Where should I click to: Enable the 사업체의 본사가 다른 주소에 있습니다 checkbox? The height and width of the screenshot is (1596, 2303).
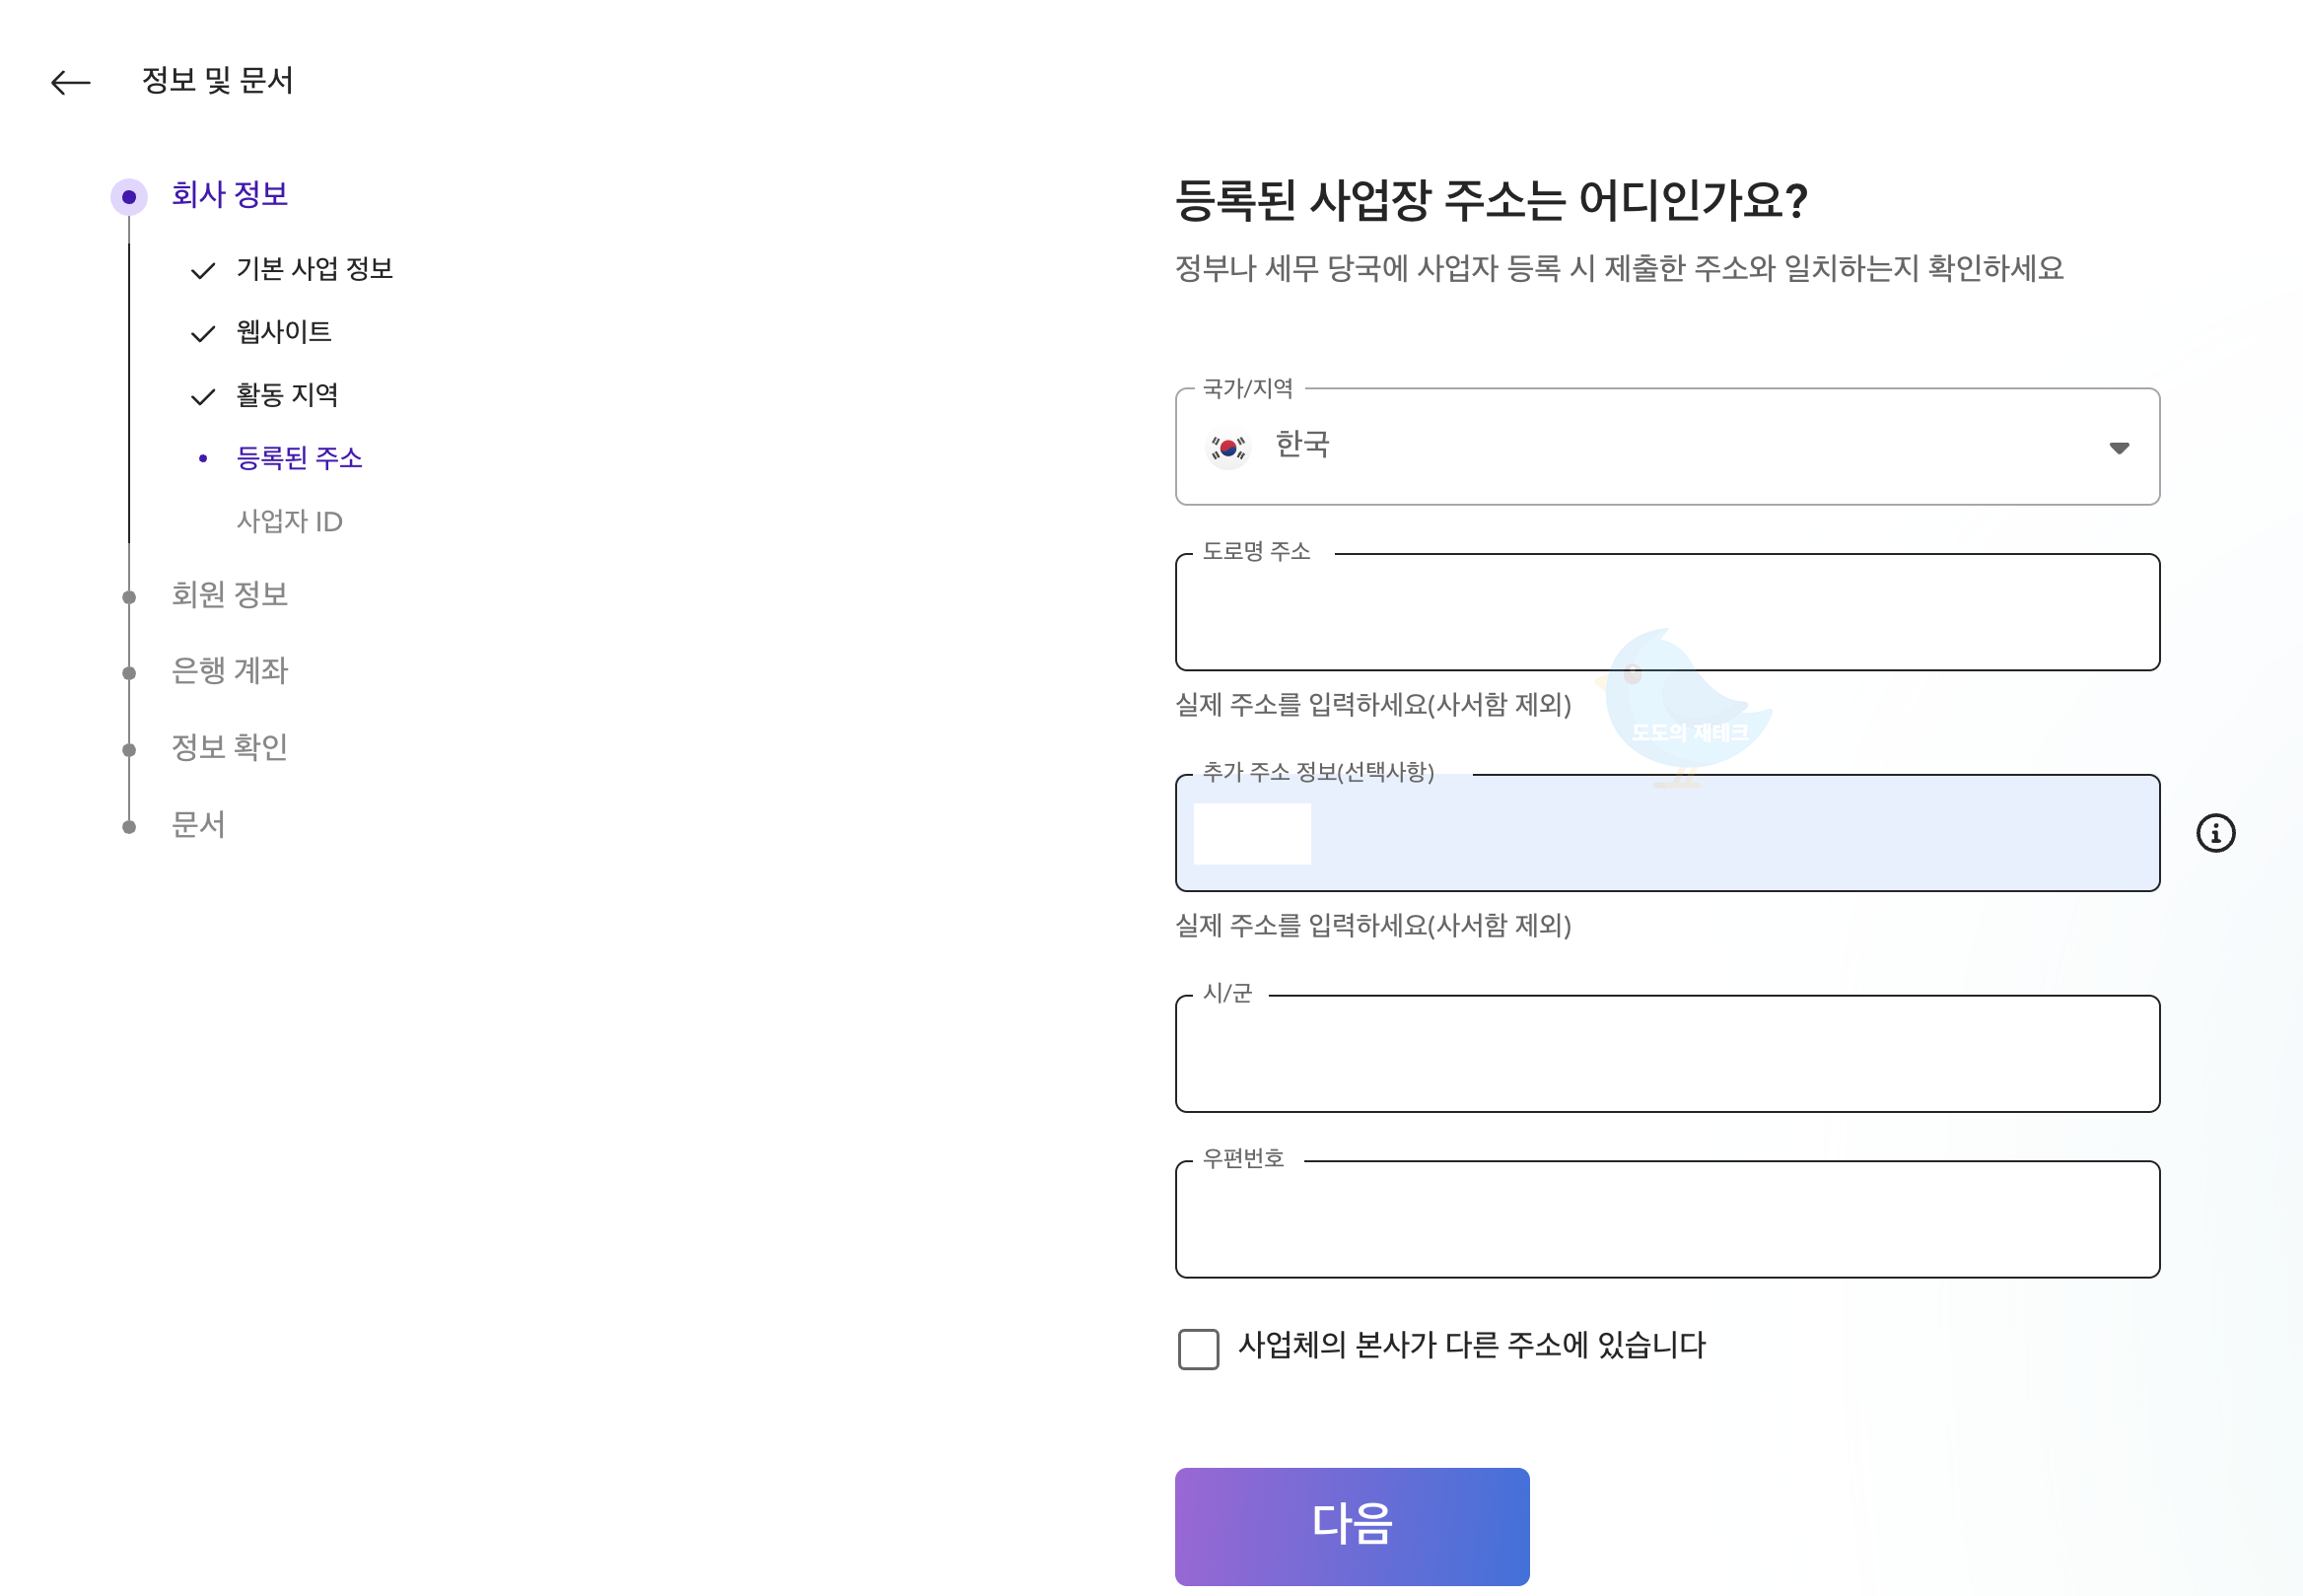pos(1198,1348)
